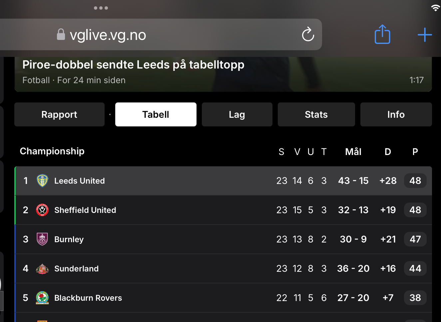Tap the lock icon in the address bar

tap(61, 34)
